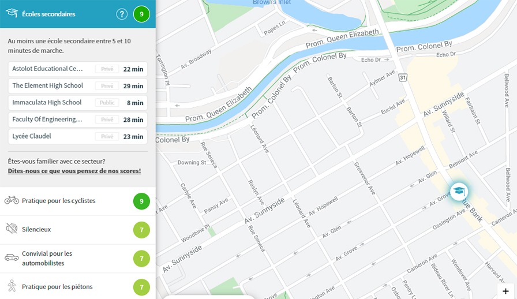Image resolution: width=517 pixels, height=299 pixels.
Task: Click the green score 9 header badge
Action: point(141,14)
